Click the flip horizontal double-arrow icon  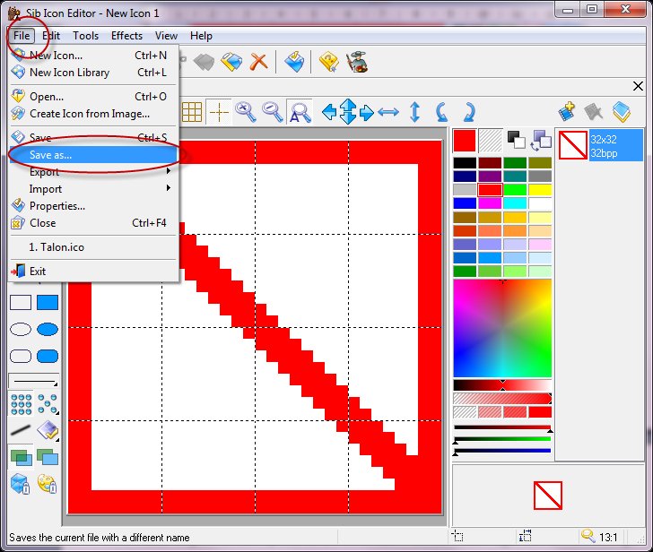pyautogui.click(x=387, y=112)
